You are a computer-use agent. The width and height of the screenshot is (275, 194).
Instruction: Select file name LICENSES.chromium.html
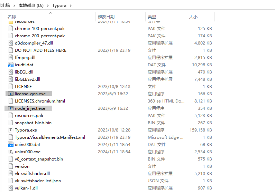40,101
